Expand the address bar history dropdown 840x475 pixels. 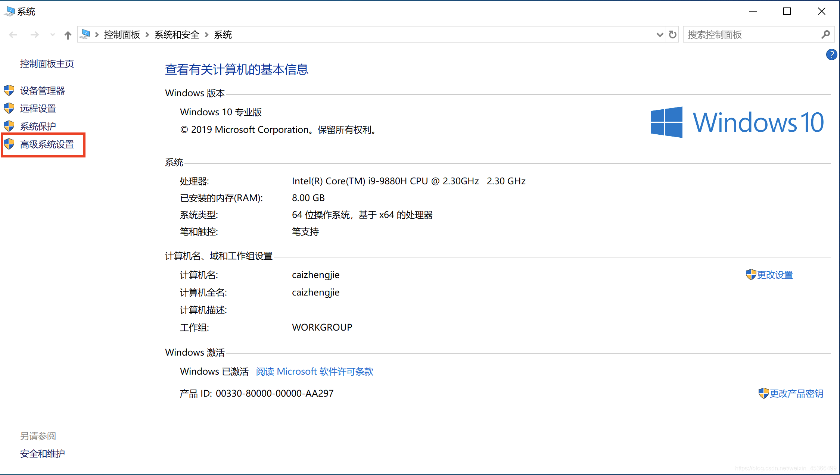660,35
